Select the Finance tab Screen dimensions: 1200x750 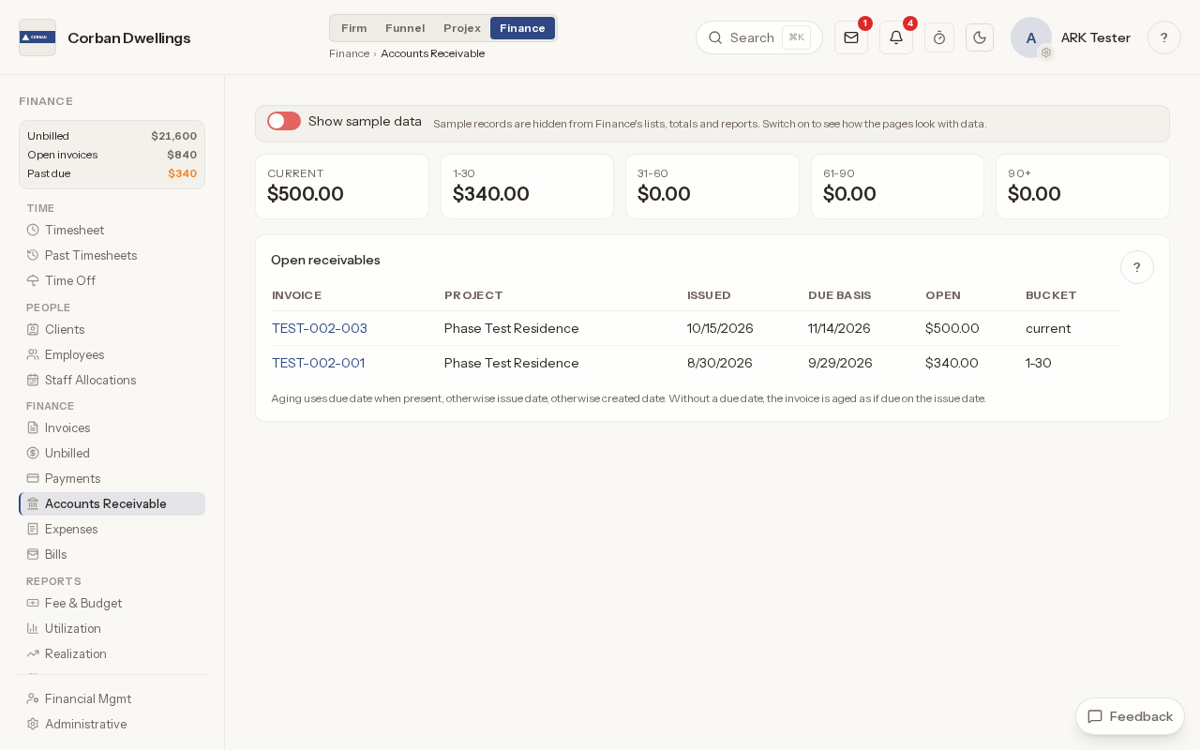(x=522, y=28)
